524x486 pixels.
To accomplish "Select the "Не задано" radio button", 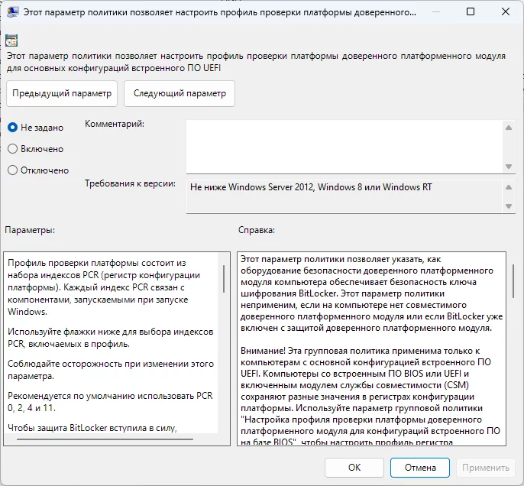I will [x=12, y=128].
